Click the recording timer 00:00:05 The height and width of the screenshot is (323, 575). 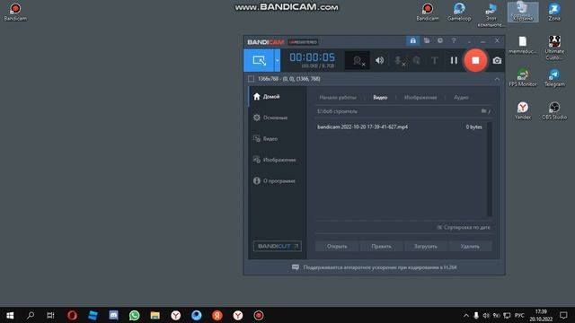(x=312, y=57)
